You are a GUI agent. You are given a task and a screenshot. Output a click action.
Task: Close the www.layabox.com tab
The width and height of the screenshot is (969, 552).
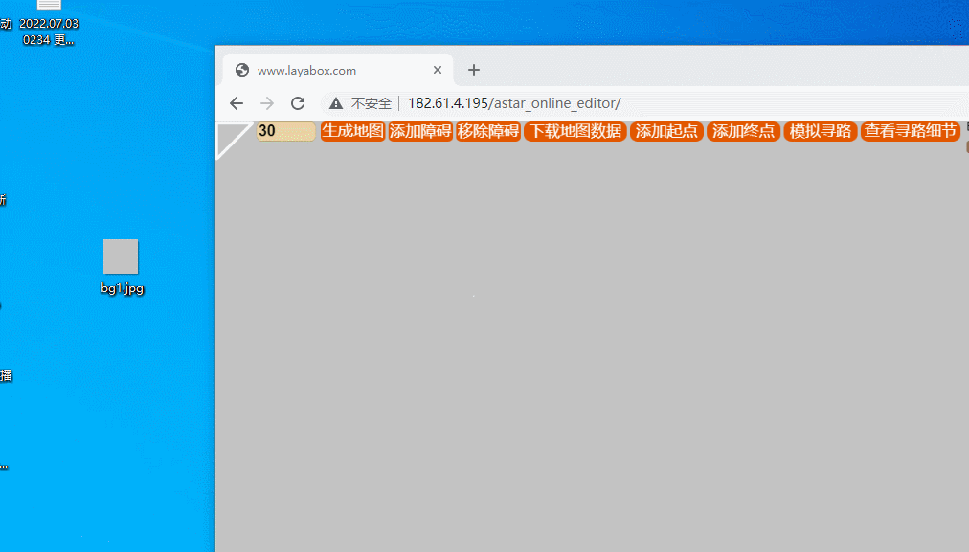click(x=438, y=69)
